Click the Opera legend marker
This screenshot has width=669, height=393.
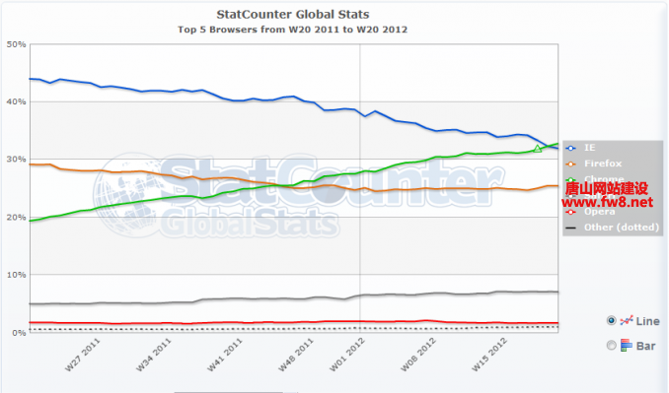[x=571, y=212]
